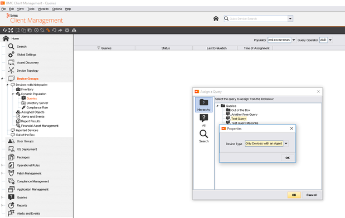Screen dimensions: 345x218
Task: Click the Paste toolbar icon
Action: click(x=30, y=30)
